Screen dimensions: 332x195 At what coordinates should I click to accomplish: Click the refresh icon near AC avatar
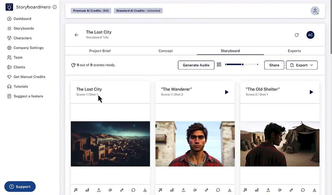297,35
